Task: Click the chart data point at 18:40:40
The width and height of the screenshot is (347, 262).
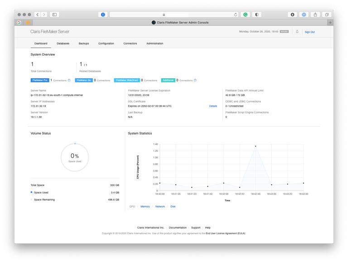Action: point(160,183)
